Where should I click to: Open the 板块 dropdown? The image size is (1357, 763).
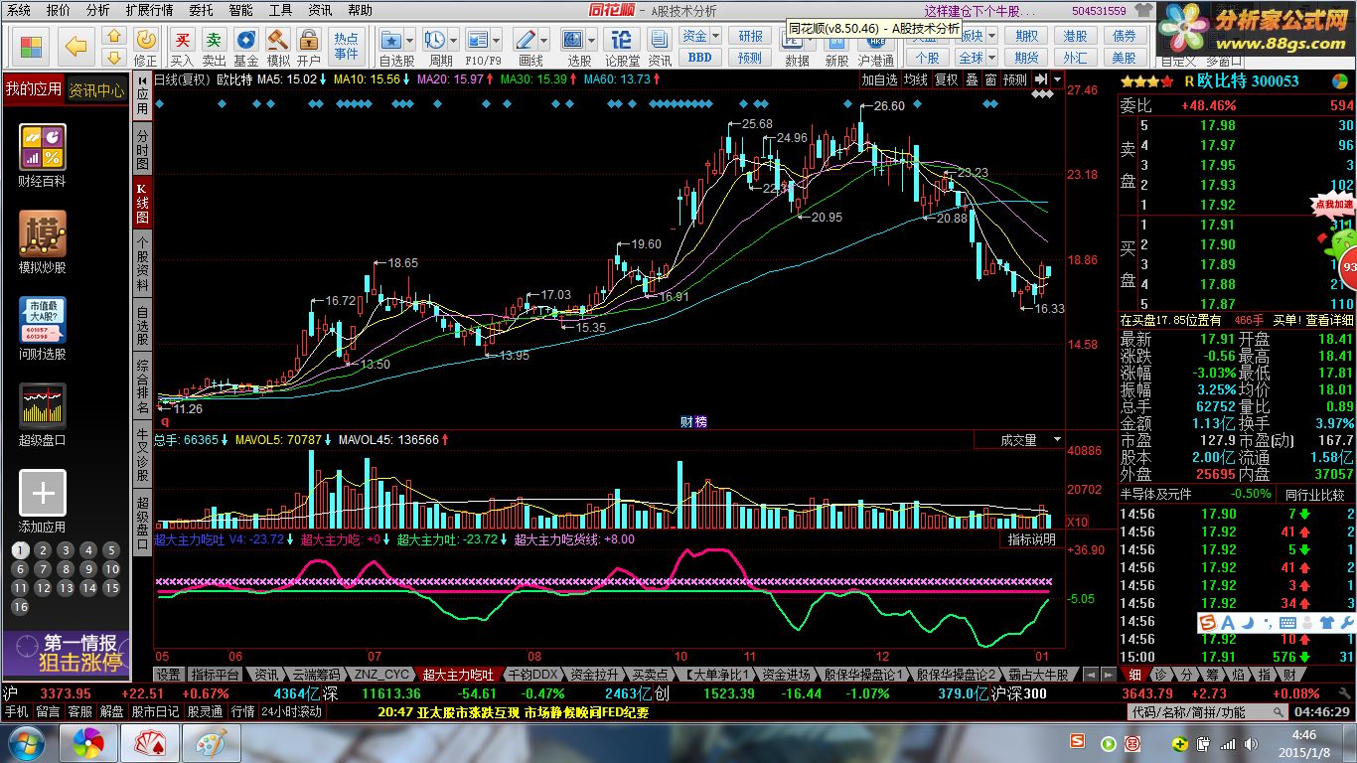pos(976,37)
